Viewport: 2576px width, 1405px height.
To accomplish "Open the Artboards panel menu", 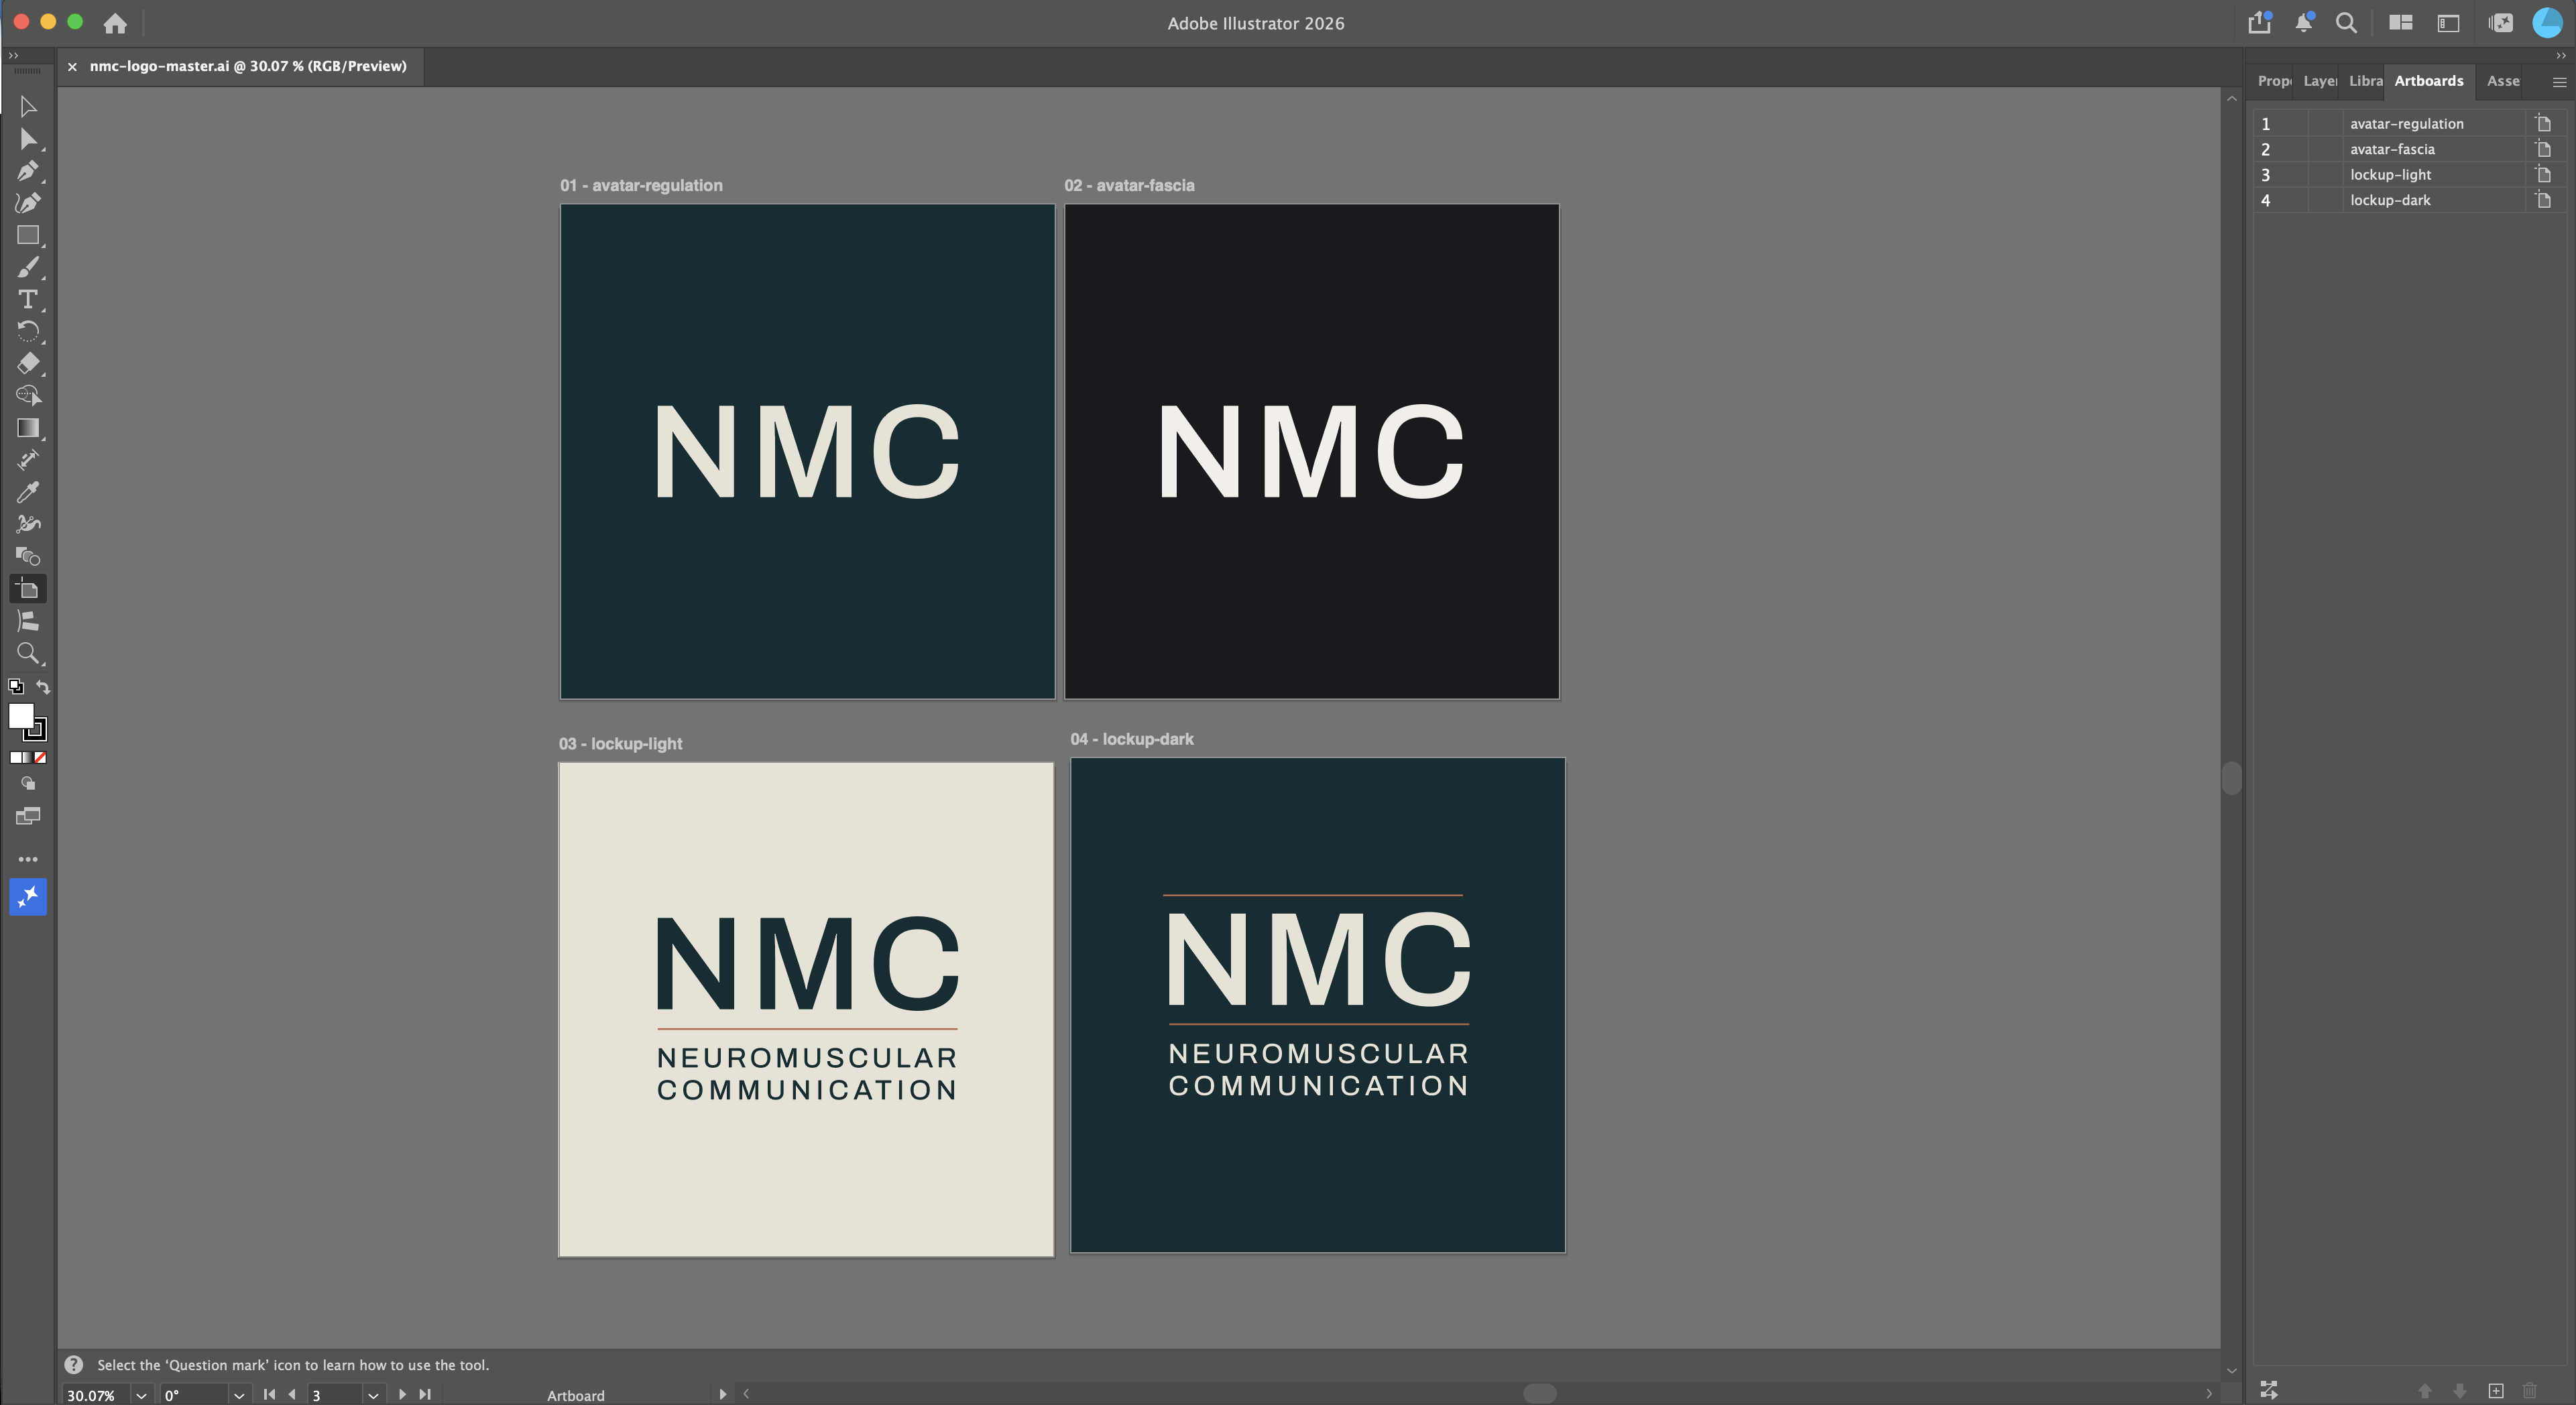I will tap(2559, 82).
